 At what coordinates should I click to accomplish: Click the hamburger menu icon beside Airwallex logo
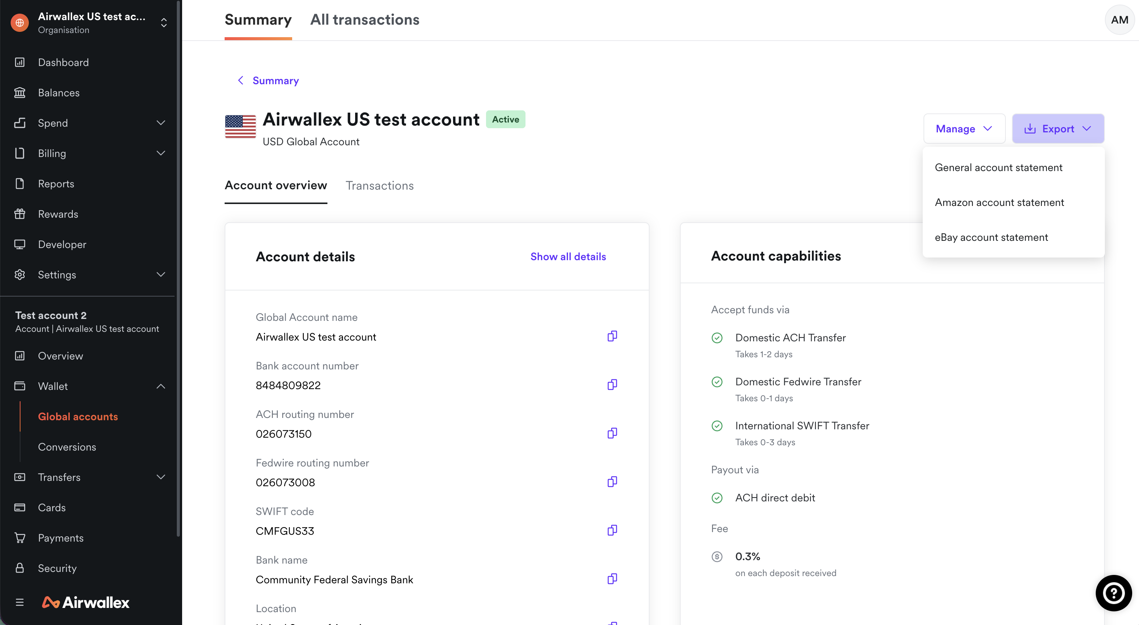point(19,603)
